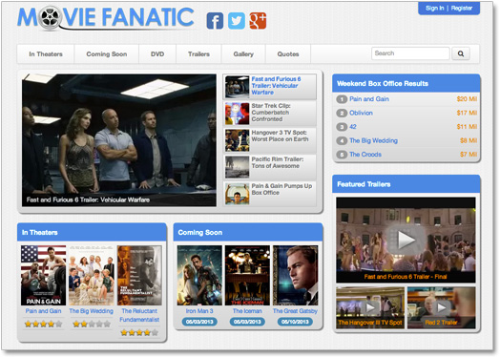
Task: Click the rank 5 badge beside The Croods
Action: click(342, 155)
